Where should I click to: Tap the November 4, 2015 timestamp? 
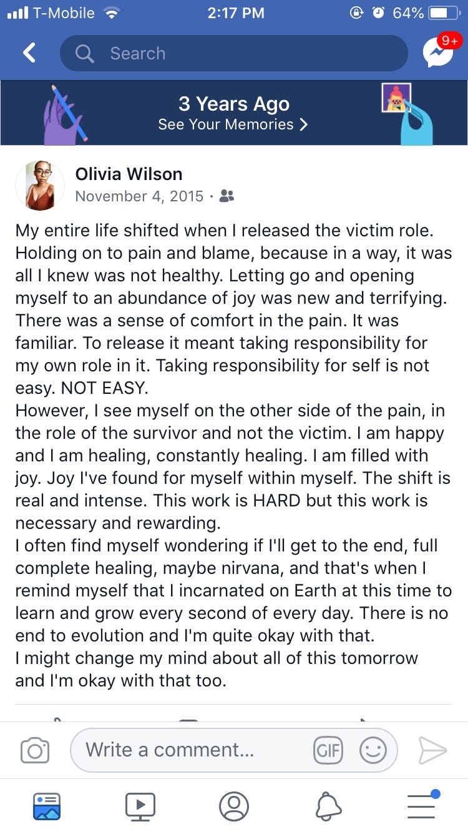click(139, 196)
